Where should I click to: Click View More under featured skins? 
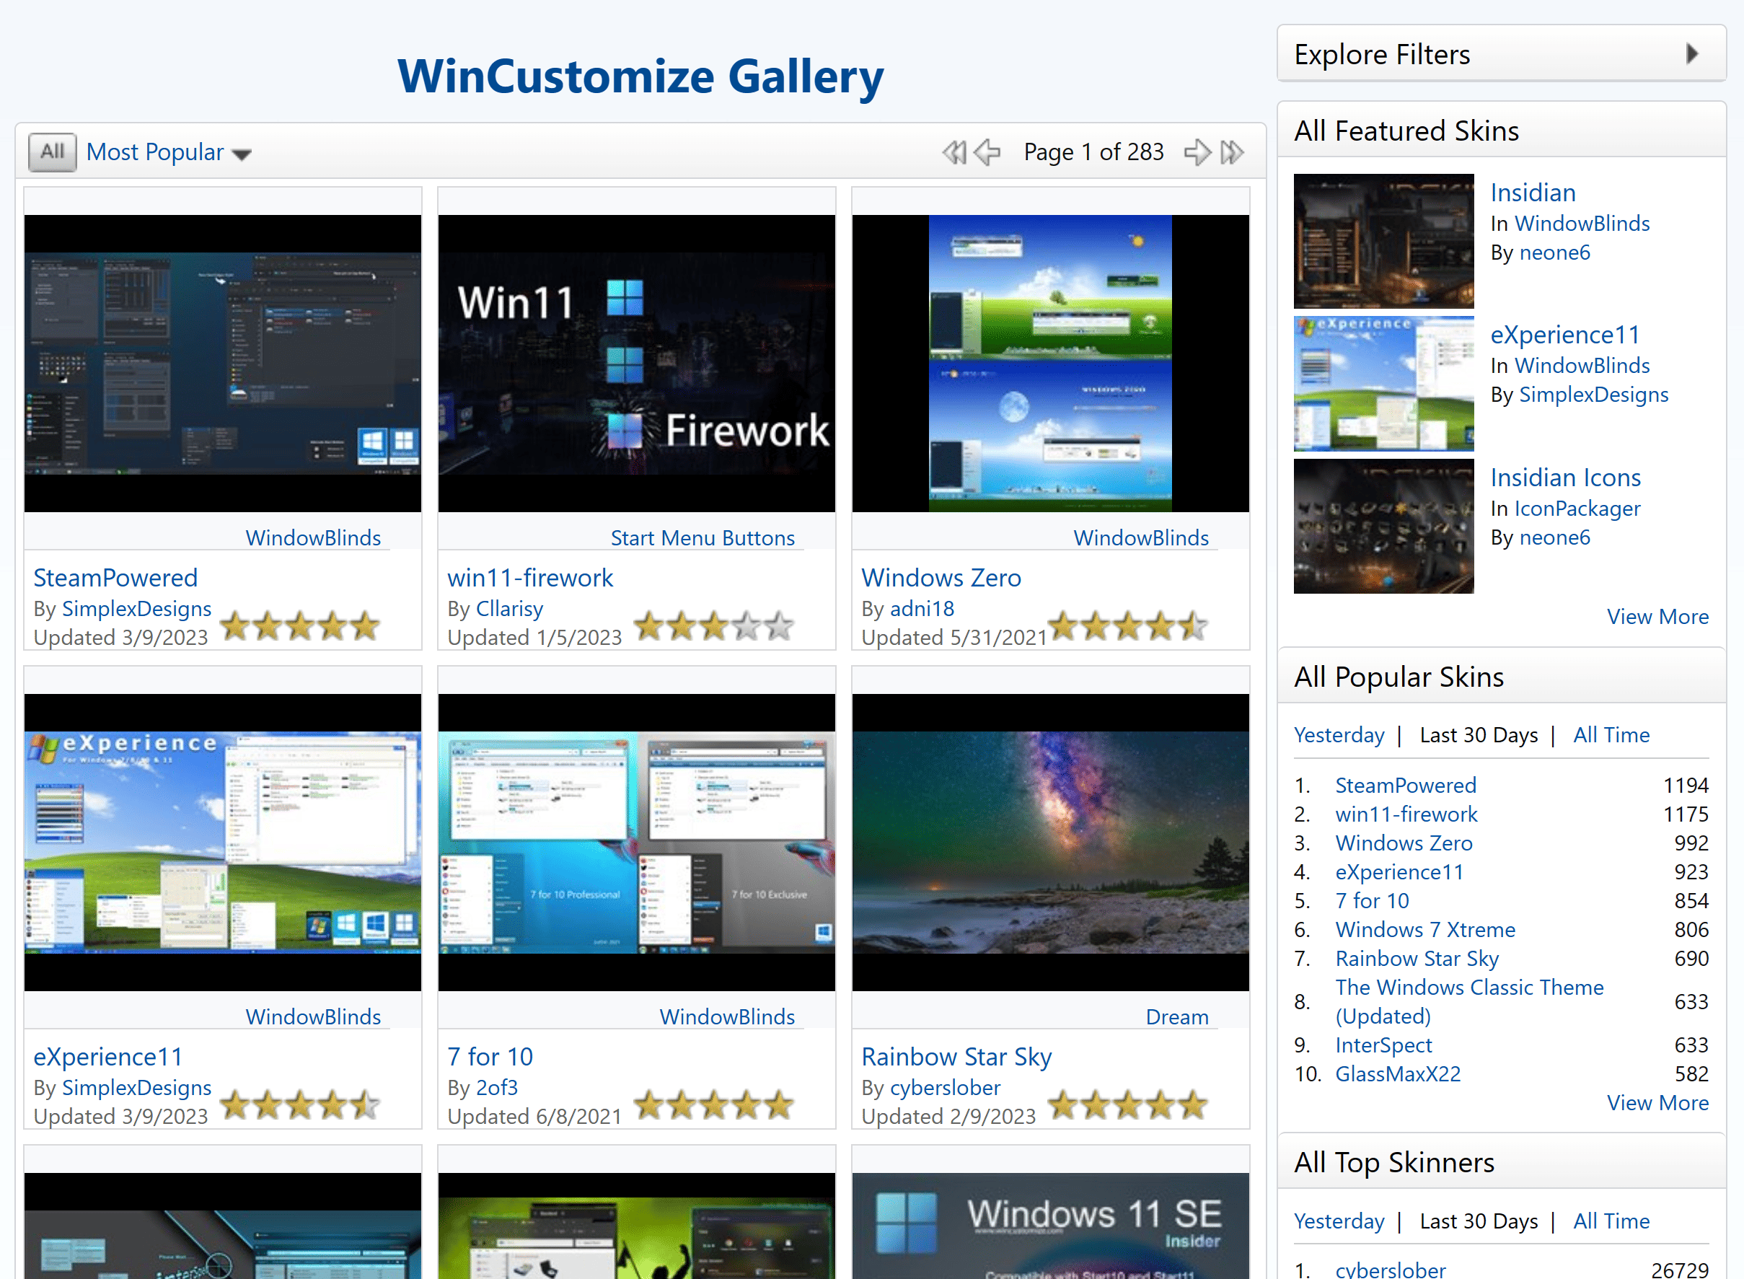tap(1657, 617)
